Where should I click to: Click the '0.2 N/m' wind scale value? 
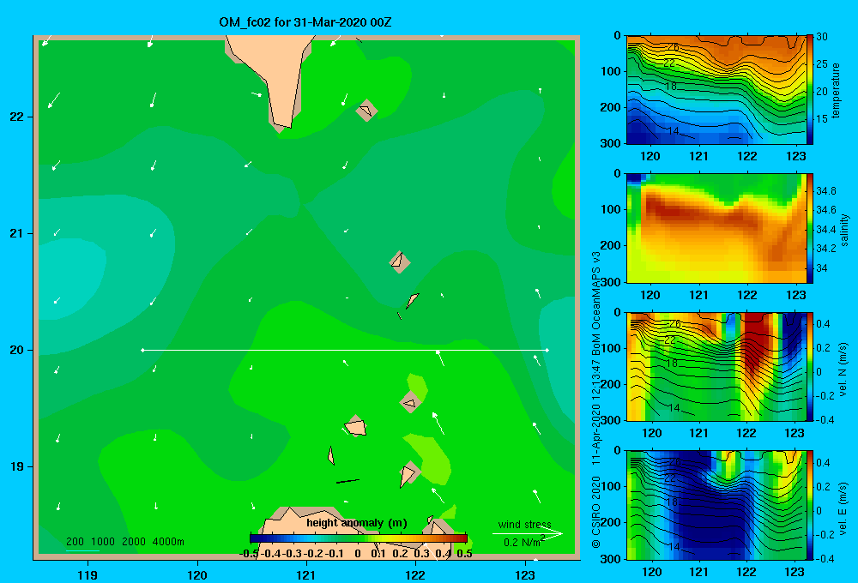pyautogui.click(x=524, y=542)
